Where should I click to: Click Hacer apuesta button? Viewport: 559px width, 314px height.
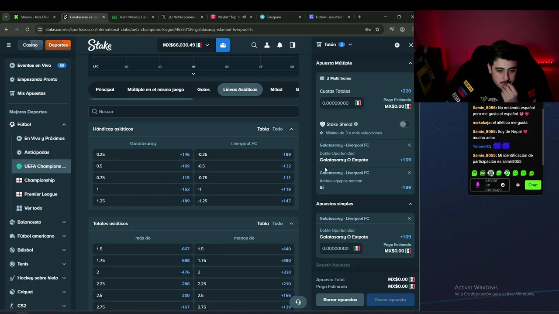390,300
